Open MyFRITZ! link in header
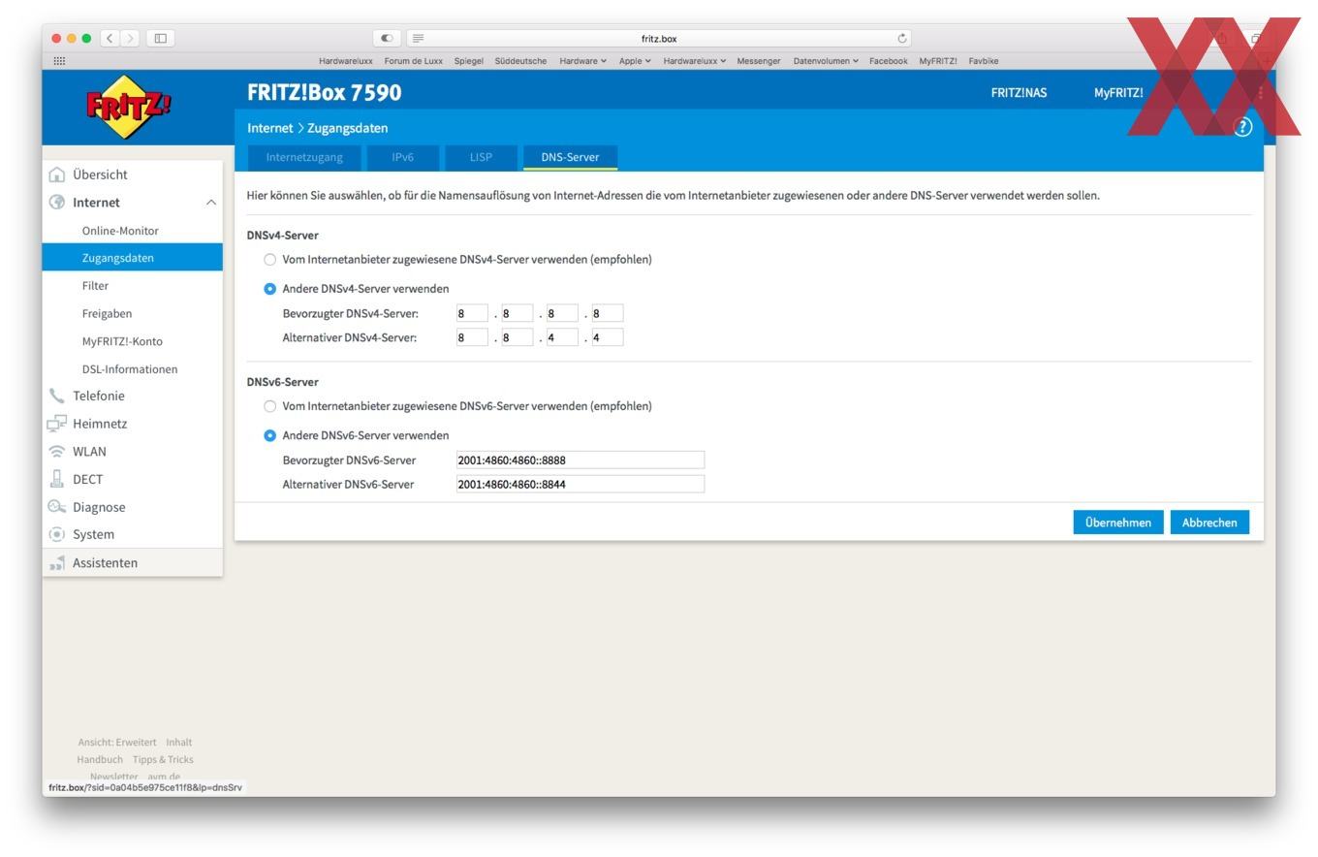Screen dimensions: 1318x857 tap(1118, 93)
